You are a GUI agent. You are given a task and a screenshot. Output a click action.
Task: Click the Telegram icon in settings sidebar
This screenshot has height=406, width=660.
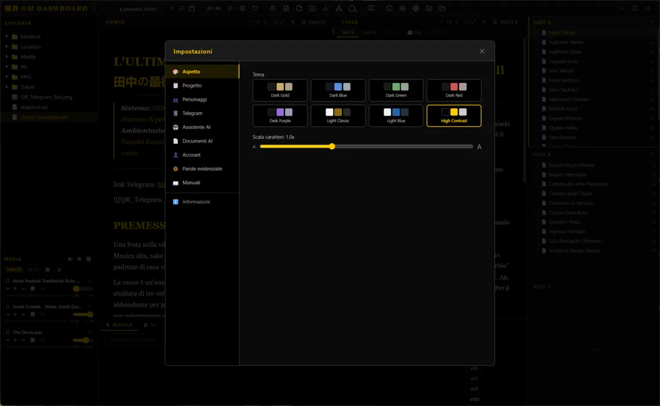point(176,114)
